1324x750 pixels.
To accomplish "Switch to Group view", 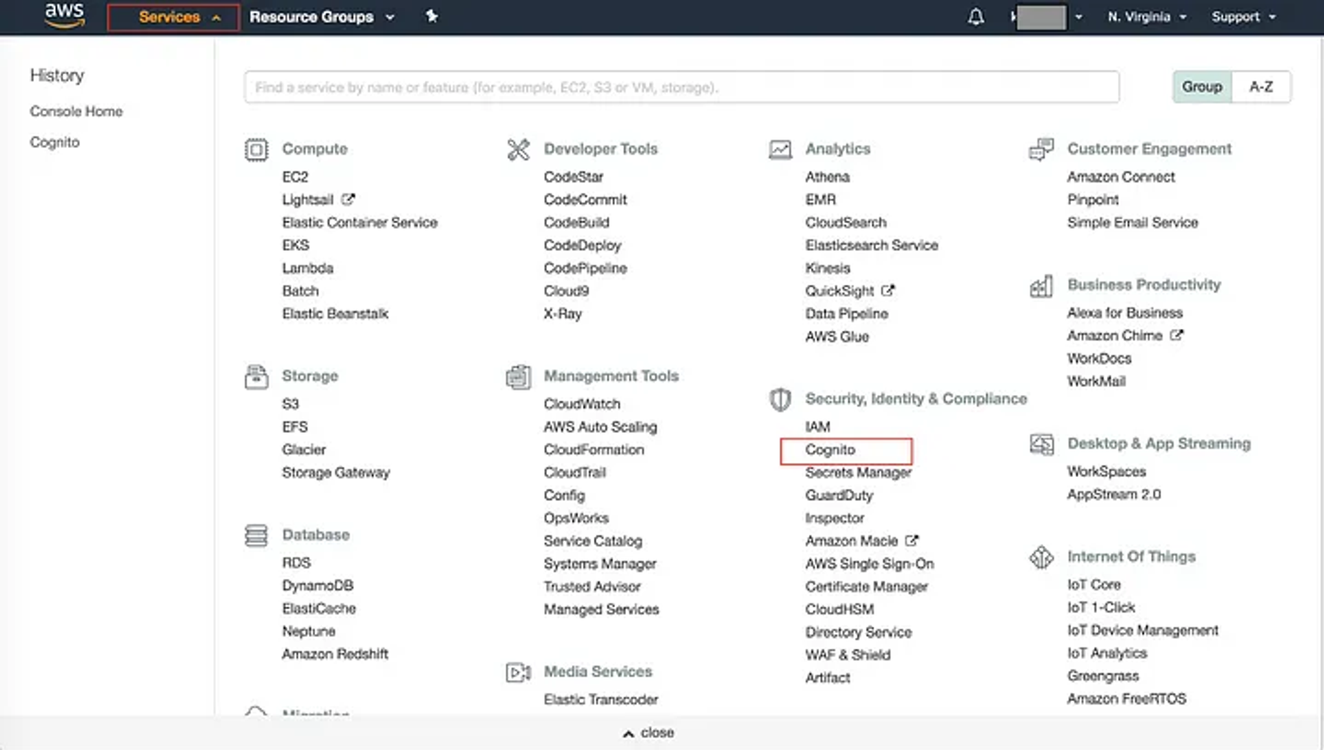I will click(1202, 87).
